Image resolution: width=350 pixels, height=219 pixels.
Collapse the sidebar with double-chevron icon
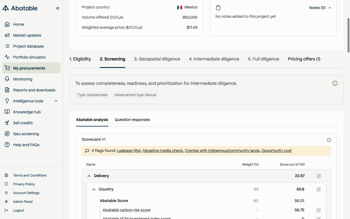(58, 8)
